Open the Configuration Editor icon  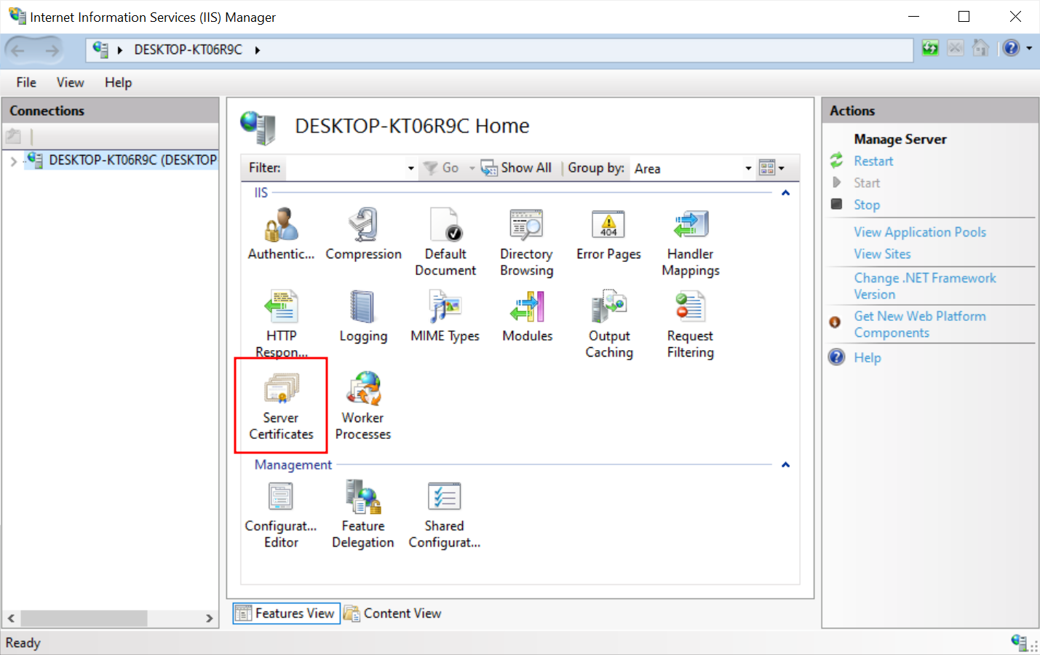[x=281, y=497]
